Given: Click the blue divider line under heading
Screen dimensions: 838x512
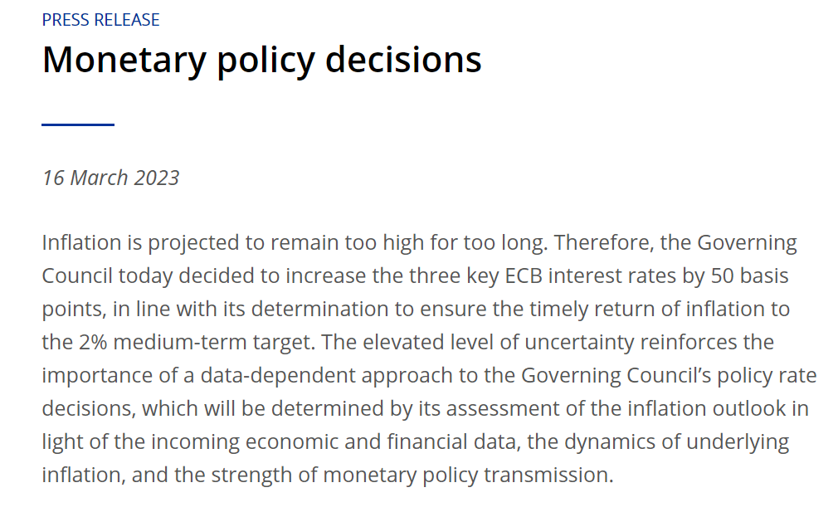Looking at the screenshot, I should pos(78,124).
